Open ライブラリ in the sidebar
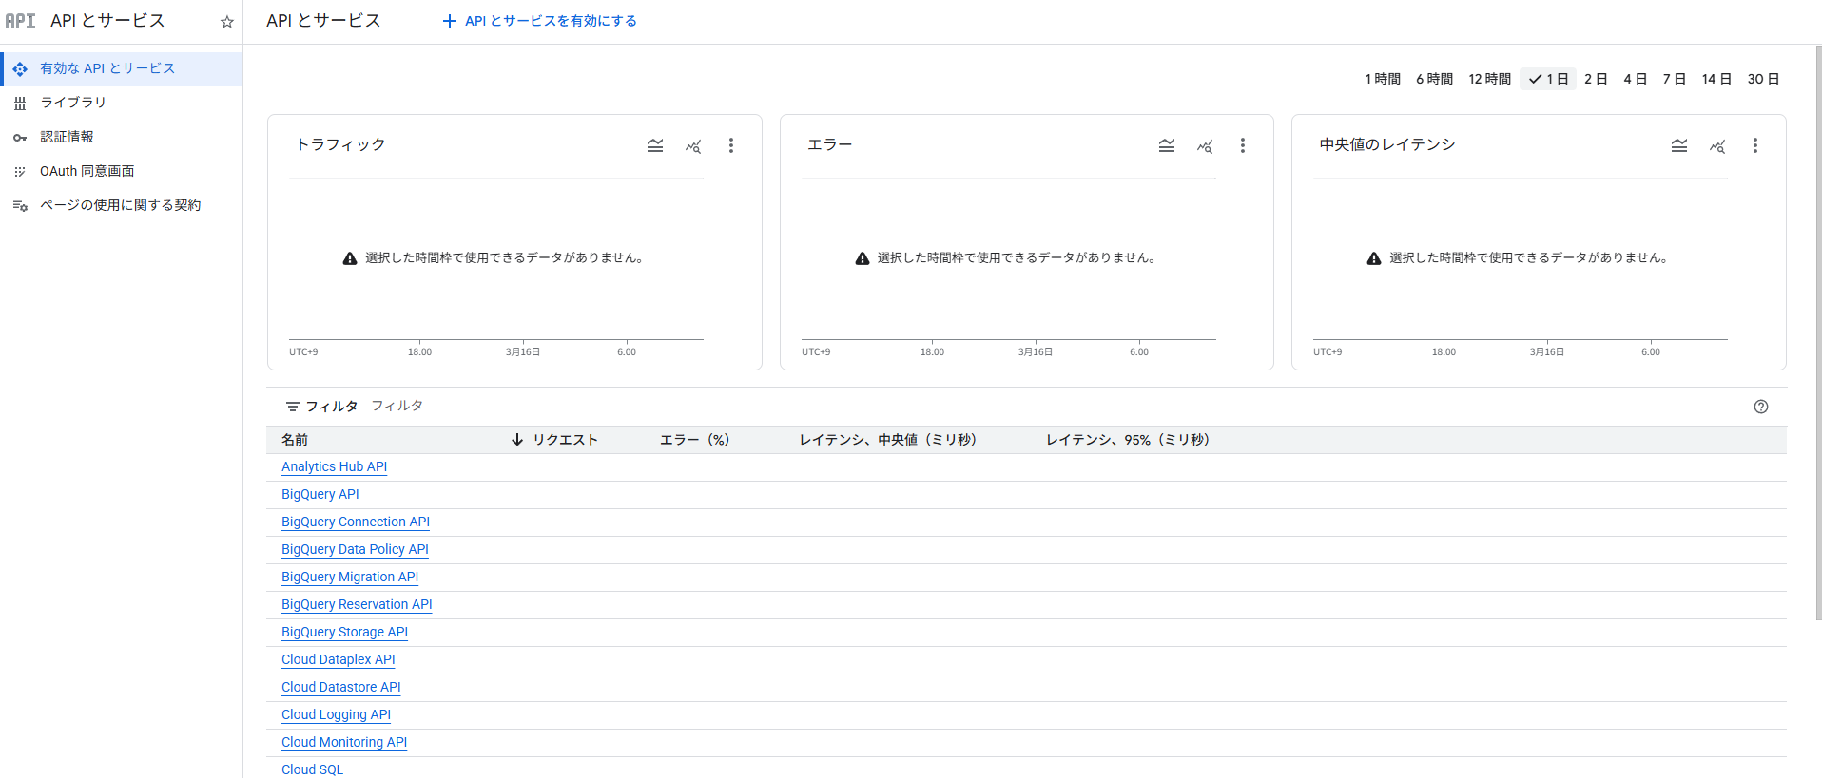 73,103
